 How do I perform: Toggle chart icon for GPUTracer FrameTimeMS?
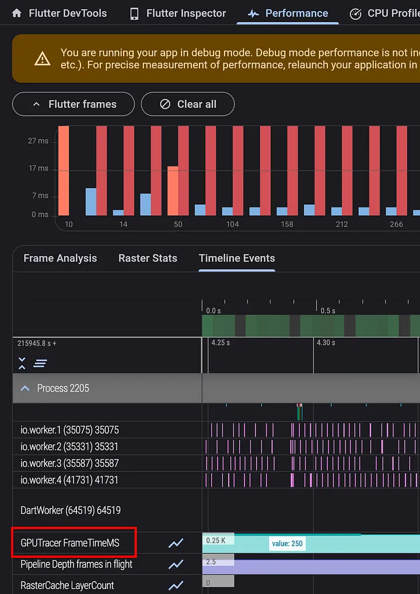[x=176, y=543]
